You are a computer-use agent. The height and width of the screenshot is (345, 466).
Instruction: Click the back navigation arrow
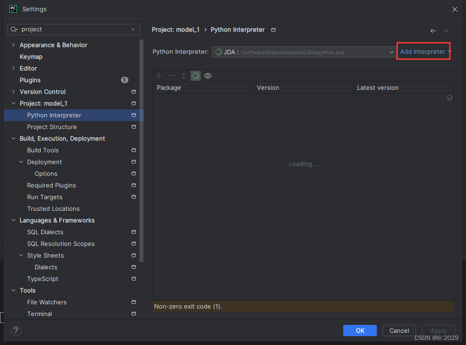click(x=433, y=31)
